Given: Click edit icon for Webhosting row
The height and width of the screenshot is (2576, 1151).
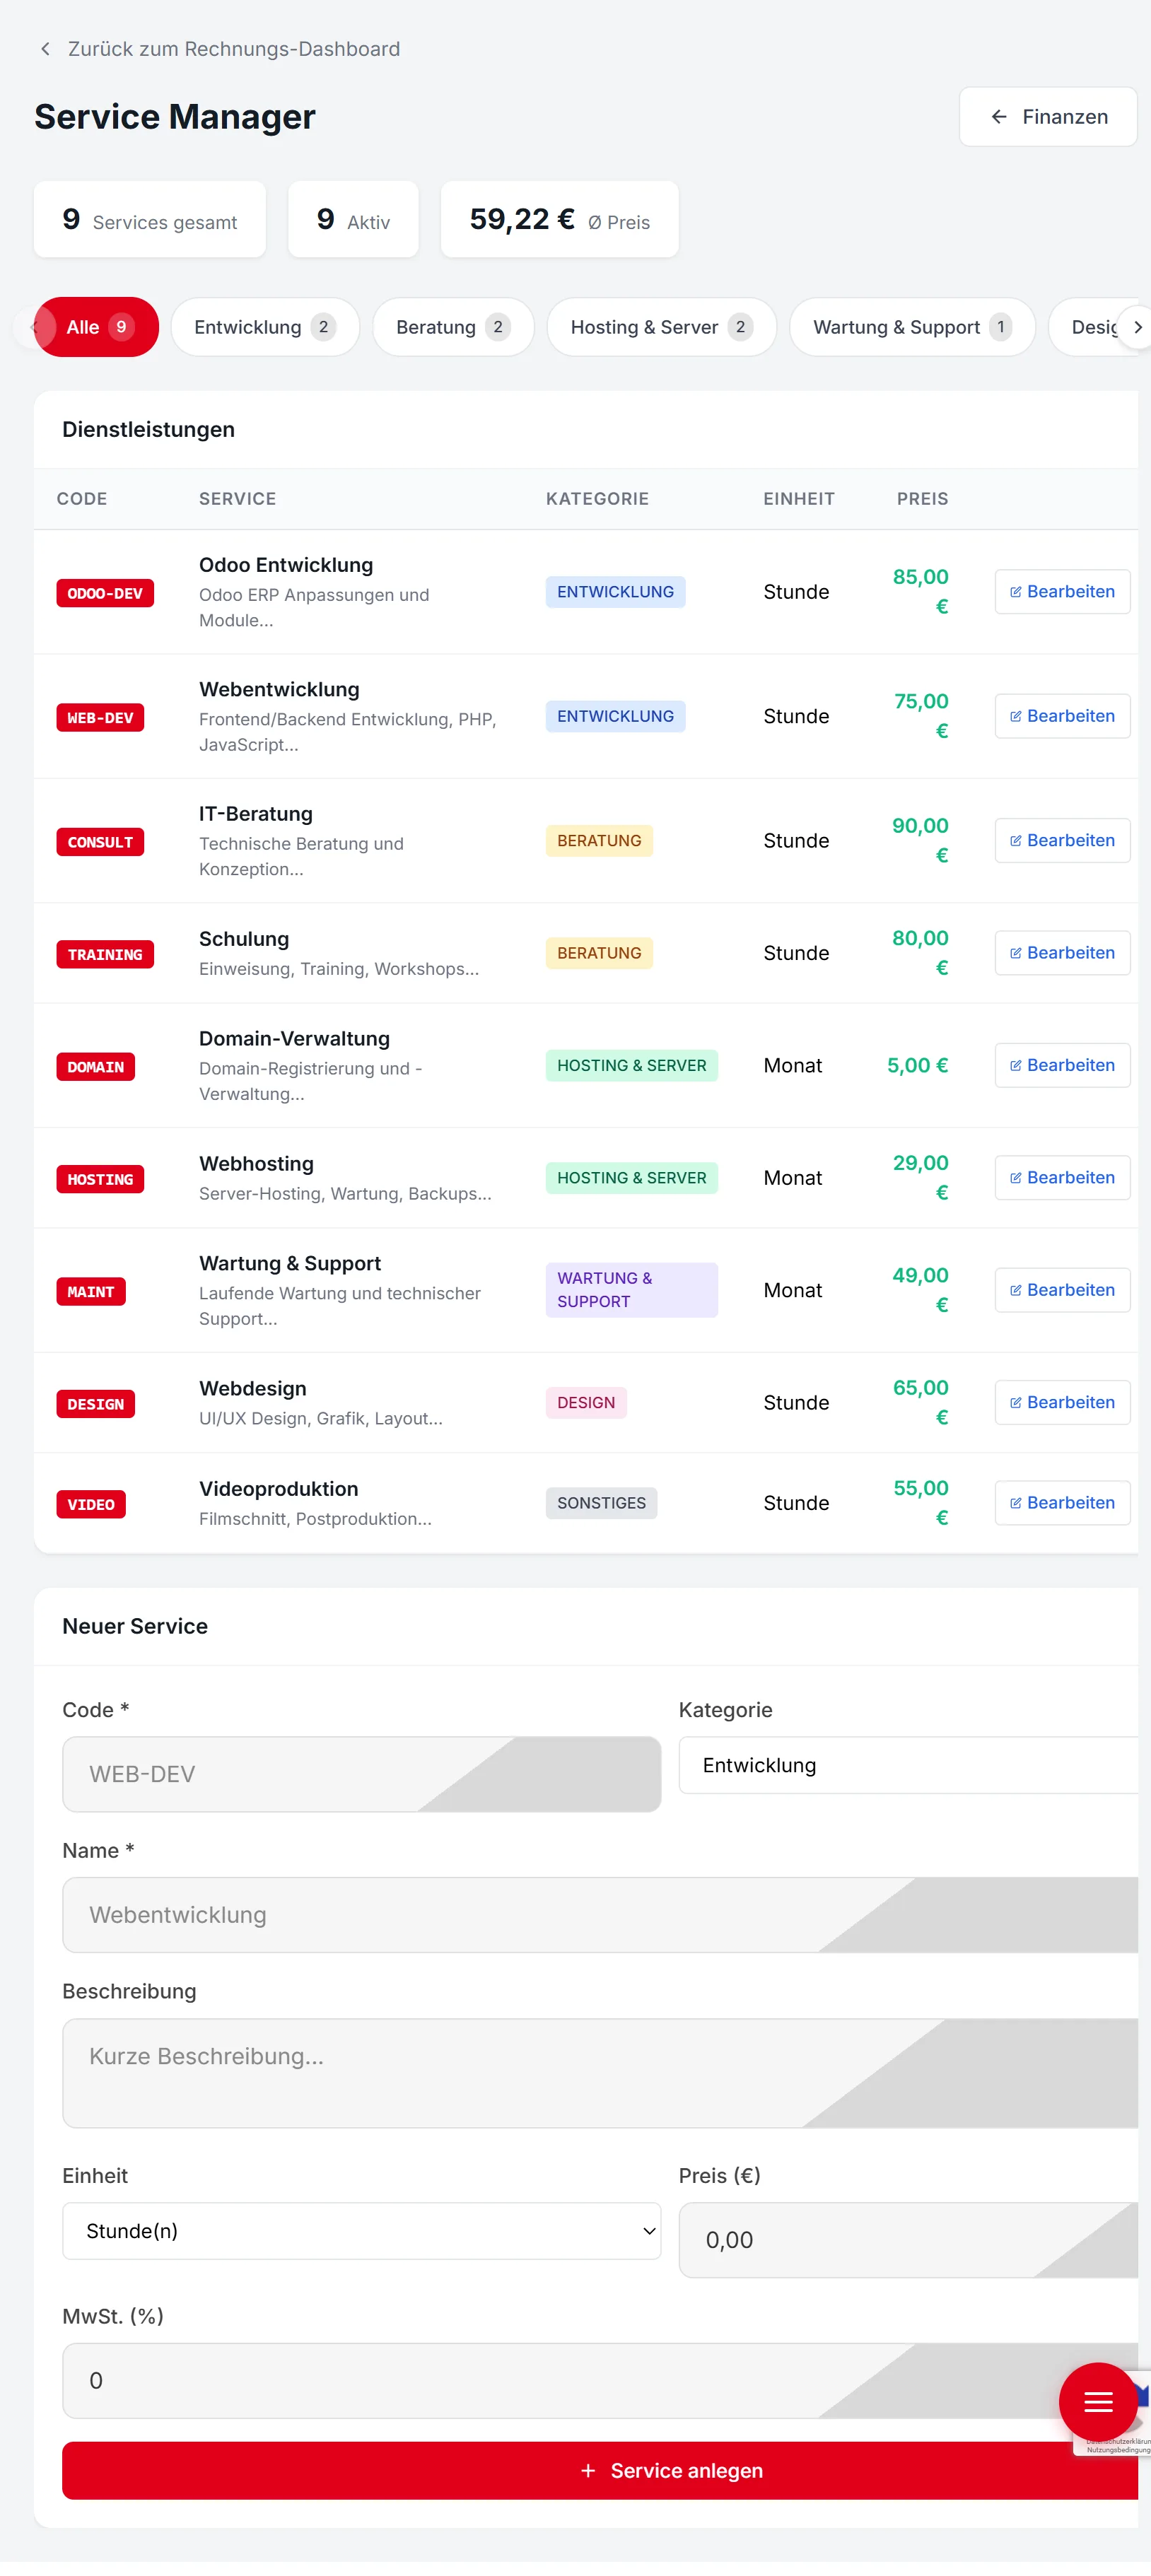Looking at the screenshot, I should [1015, 1178].
